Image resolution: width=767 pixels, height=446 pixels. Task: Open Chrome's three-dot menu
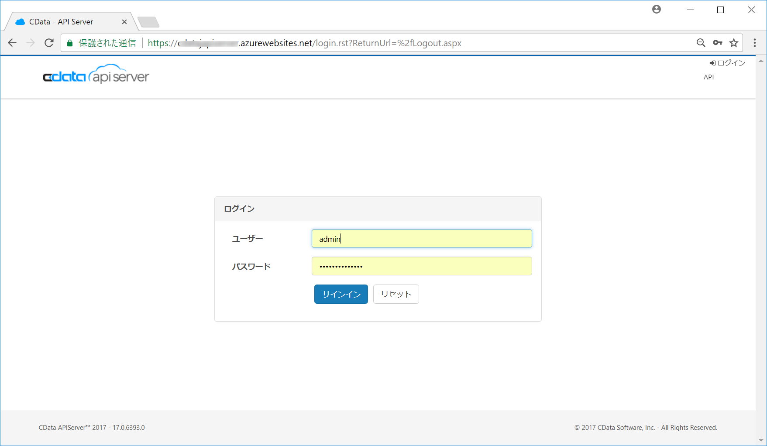click(x=754, y=43)
